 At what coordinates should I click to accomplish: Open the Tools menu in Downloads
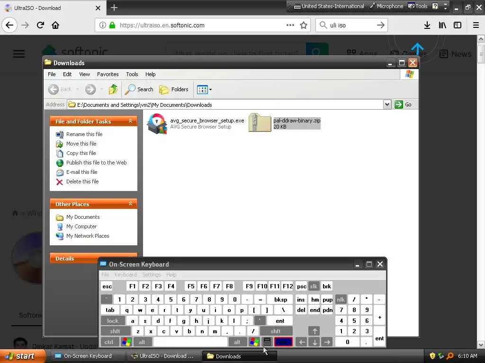click(132, 74)
